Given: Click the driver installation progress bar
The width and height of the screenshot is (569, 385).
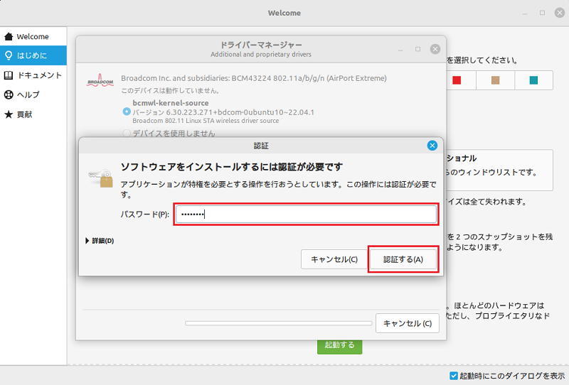Looking at the screenshot, I should (x=278, y=323).
